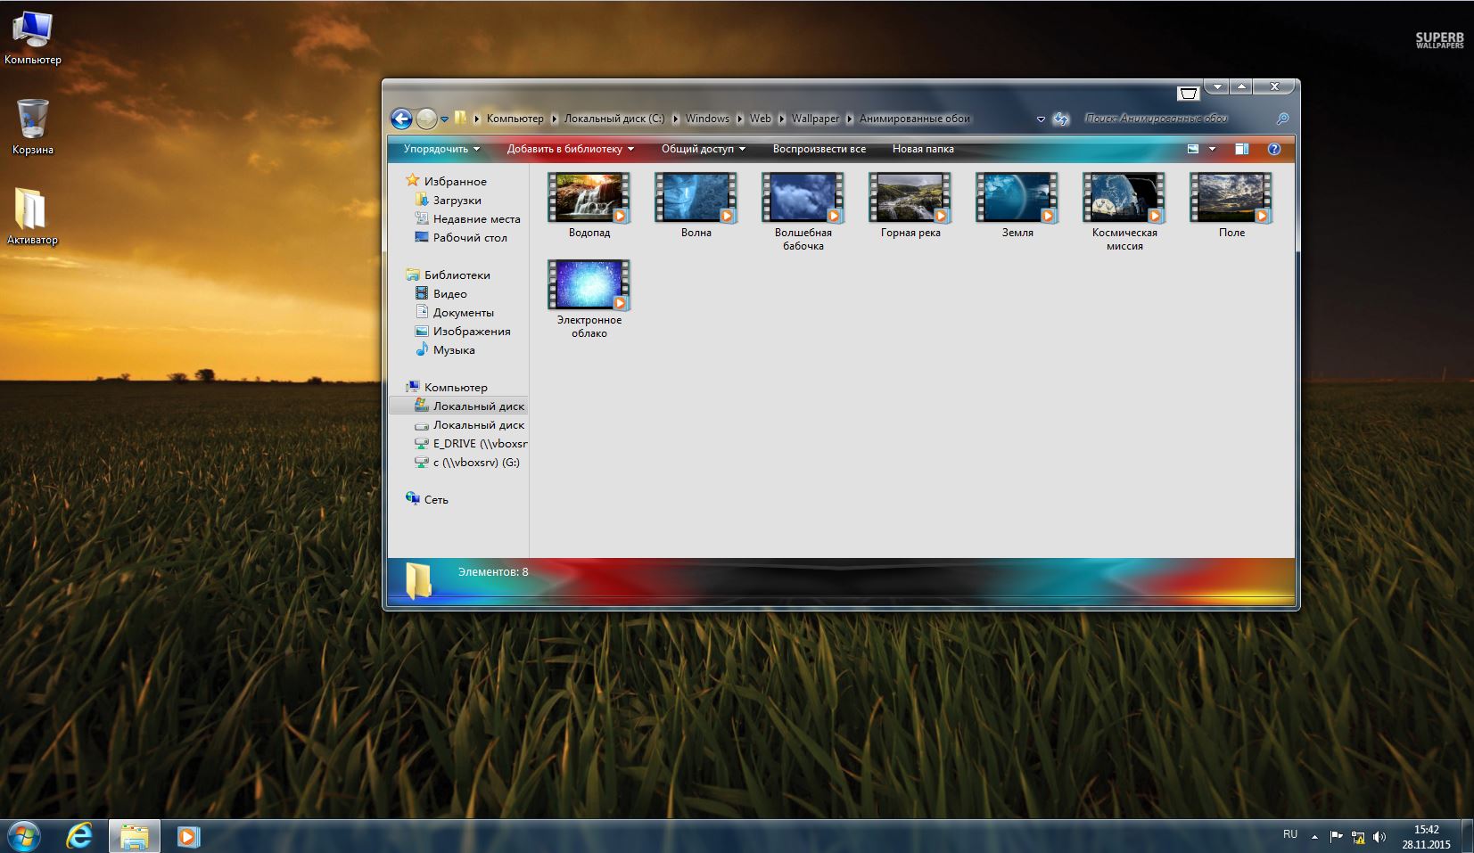Click the Воспроизвести все button
Image resolution: width=1474 pixels, height=853 pixels.
(819, 149)
